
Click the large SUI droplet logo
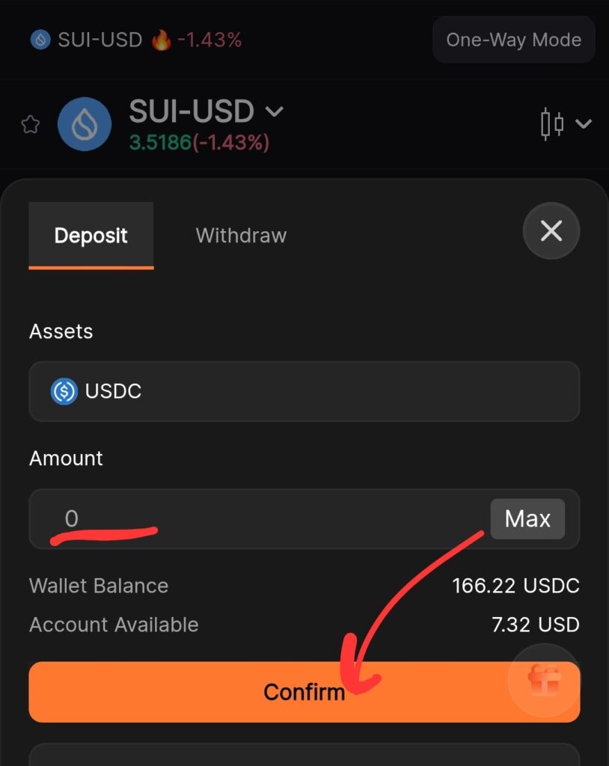coord(85,124)
